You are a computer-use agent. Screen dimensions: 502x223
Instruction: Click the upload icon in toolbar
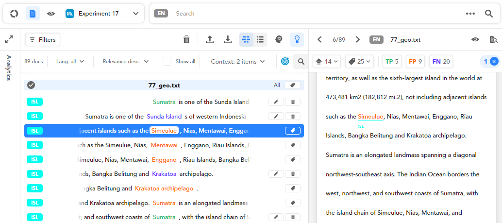click(x=210, y=40)
